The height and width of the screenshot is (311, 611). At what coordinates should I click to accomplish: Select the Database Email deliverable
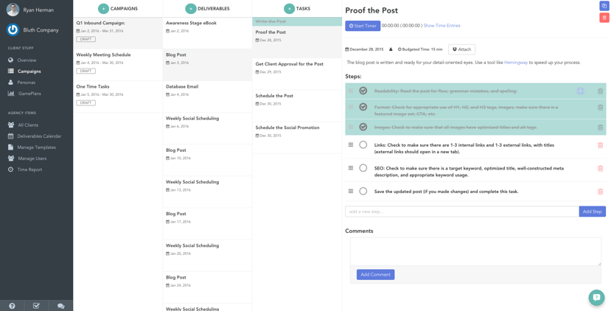pos(208,97)
